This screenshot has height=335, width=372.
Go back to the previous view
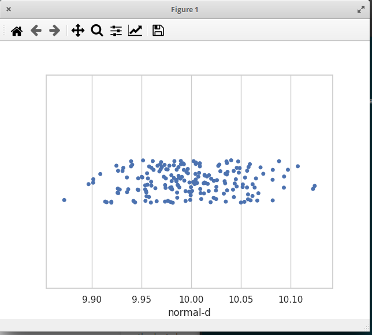[x=36, y=31]
